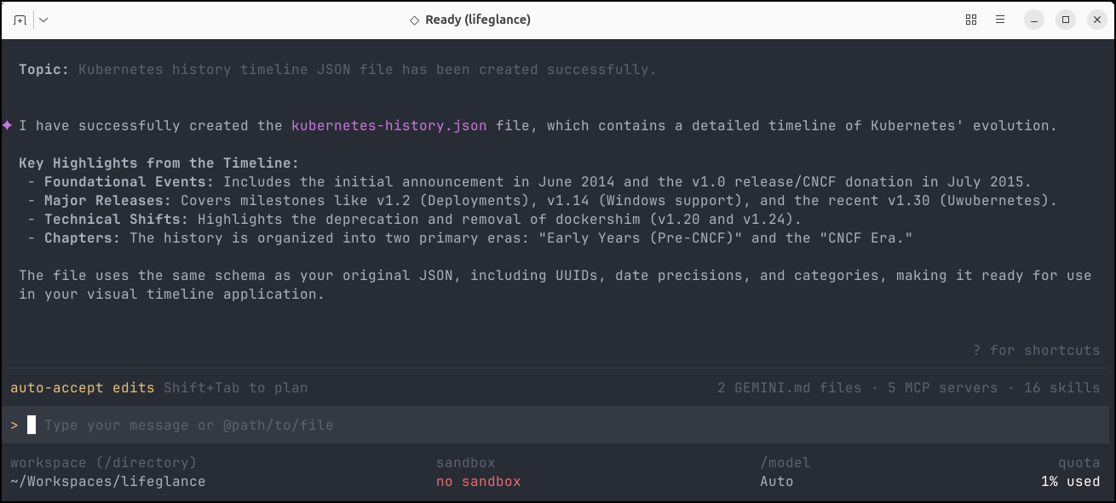Click the '1% used' quota value

click(1071, 482)
